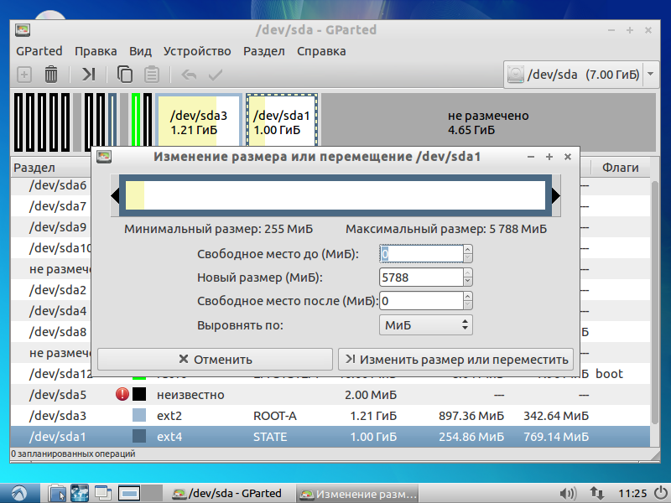Select the /dev/sda3 ROOT-A row

[x=330, y=415]
